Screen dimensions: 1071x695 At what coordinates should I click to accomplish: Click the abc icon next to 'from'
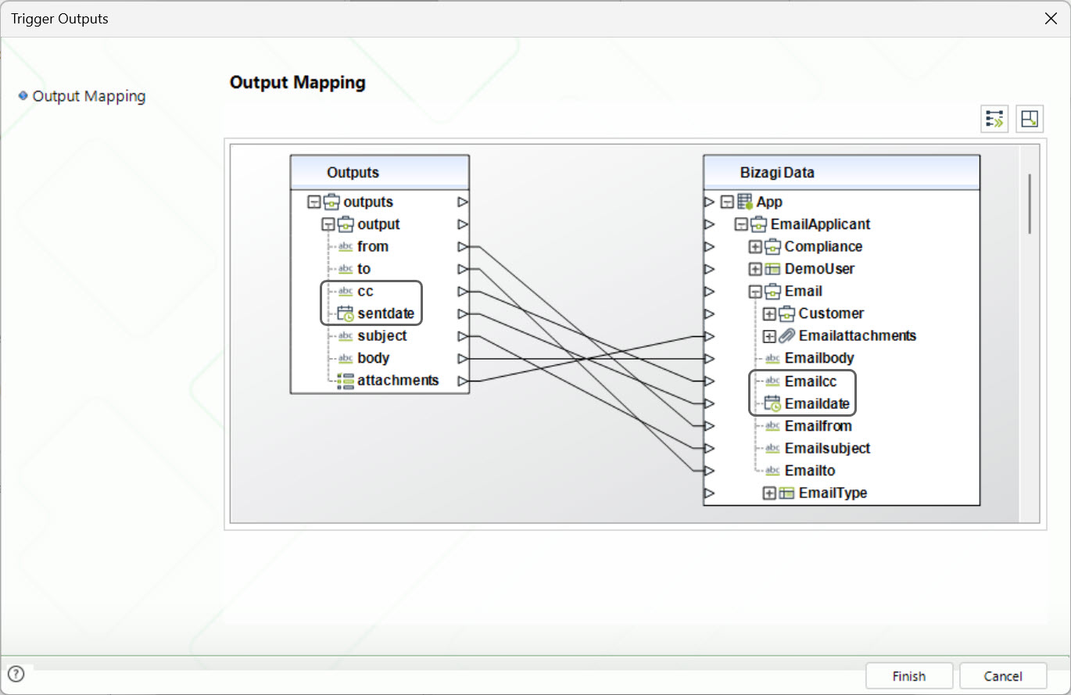click(x=346, y=246)
